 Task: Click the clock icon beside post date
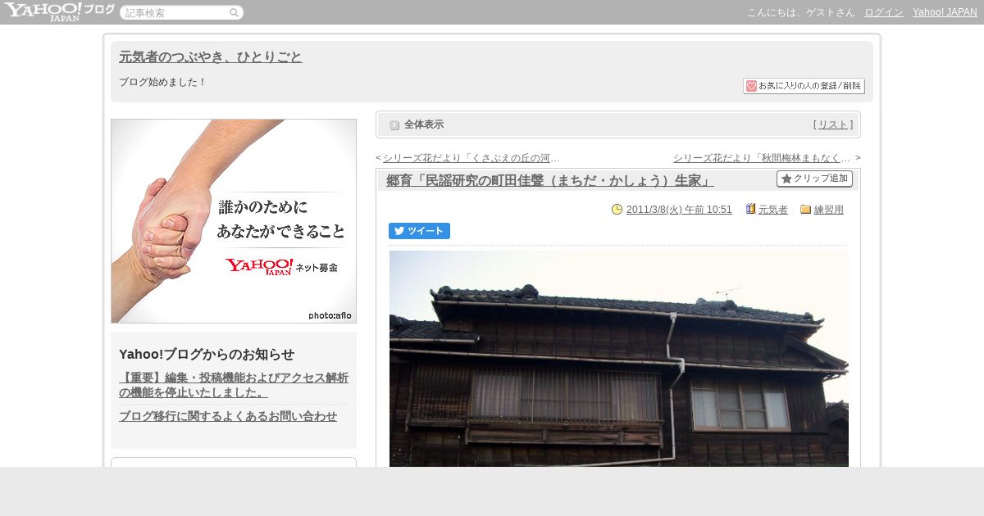pos(617,210)
